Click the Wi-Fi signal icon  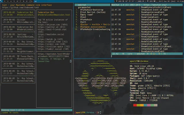point(148,1)
